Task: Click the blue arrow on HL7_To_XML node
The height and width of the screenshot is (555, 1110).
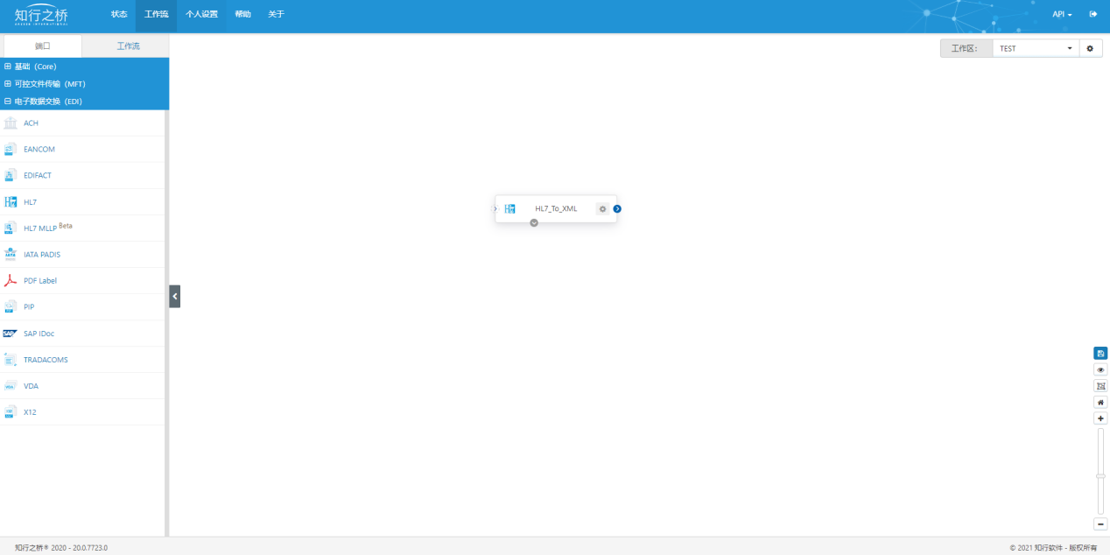Action: click(617, 208)
